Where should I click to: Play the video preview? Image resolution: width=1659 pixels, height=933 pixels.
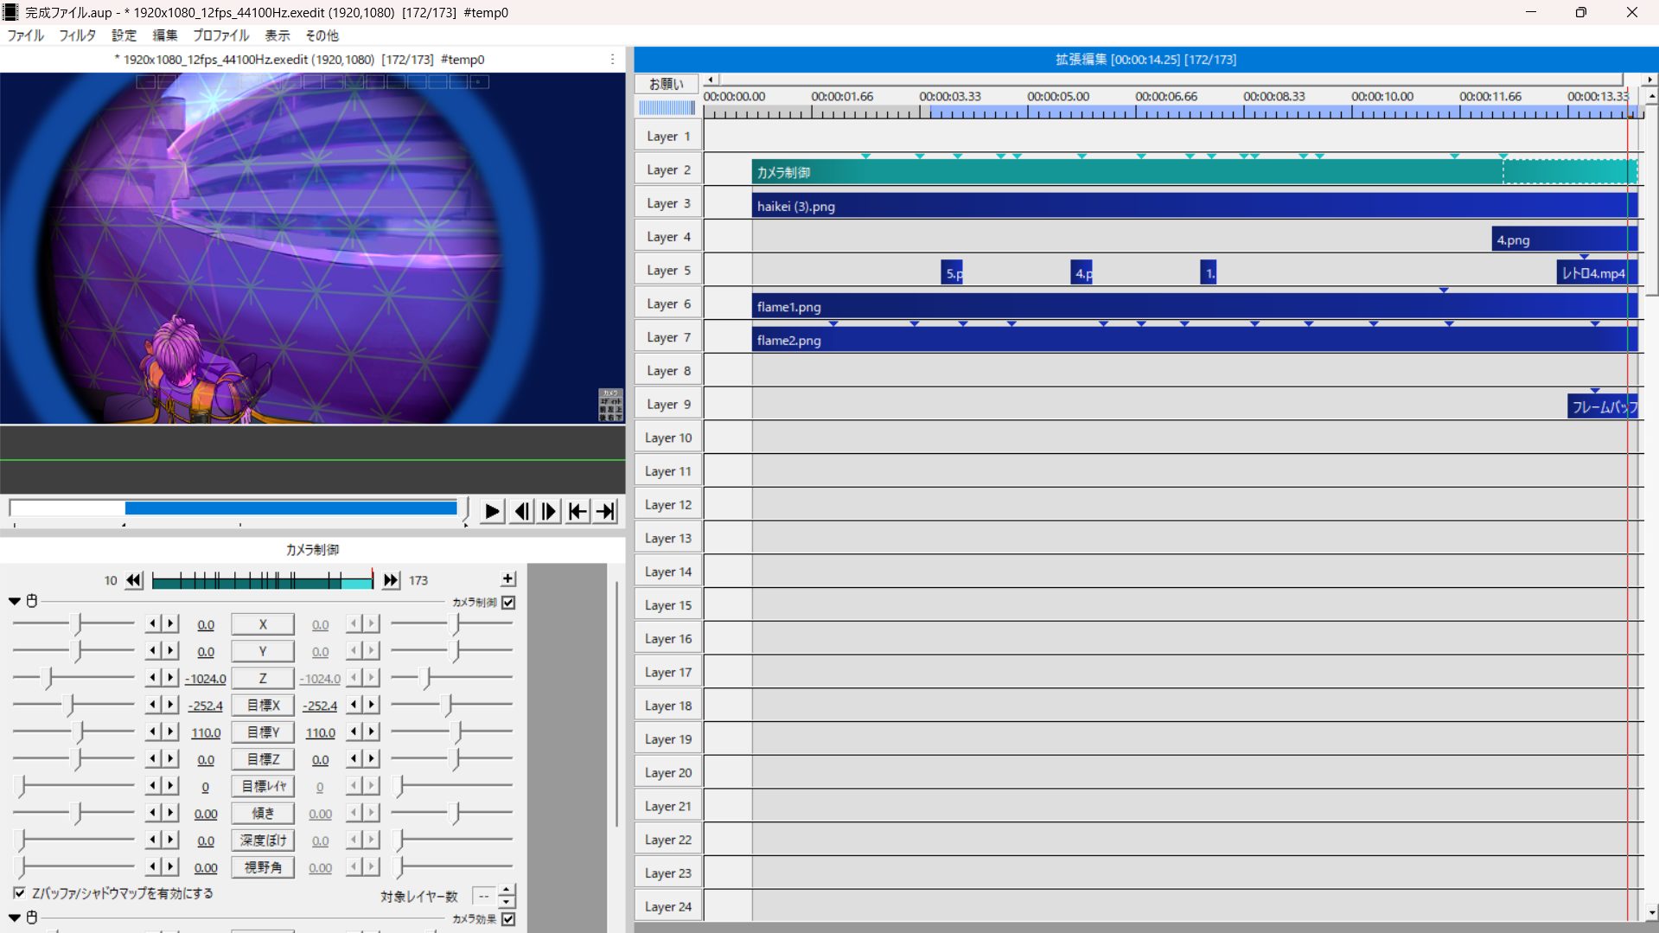(x=491, y=511)
